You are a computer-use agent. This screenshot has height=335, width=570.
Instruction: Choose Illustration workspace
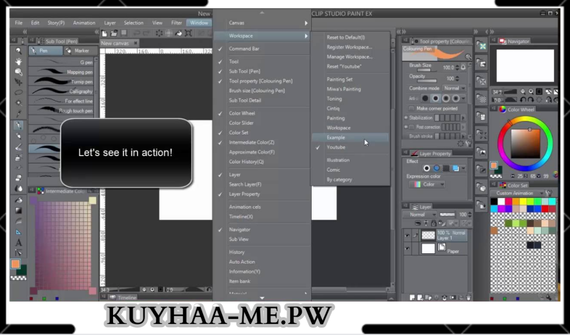tap(351, 160)
